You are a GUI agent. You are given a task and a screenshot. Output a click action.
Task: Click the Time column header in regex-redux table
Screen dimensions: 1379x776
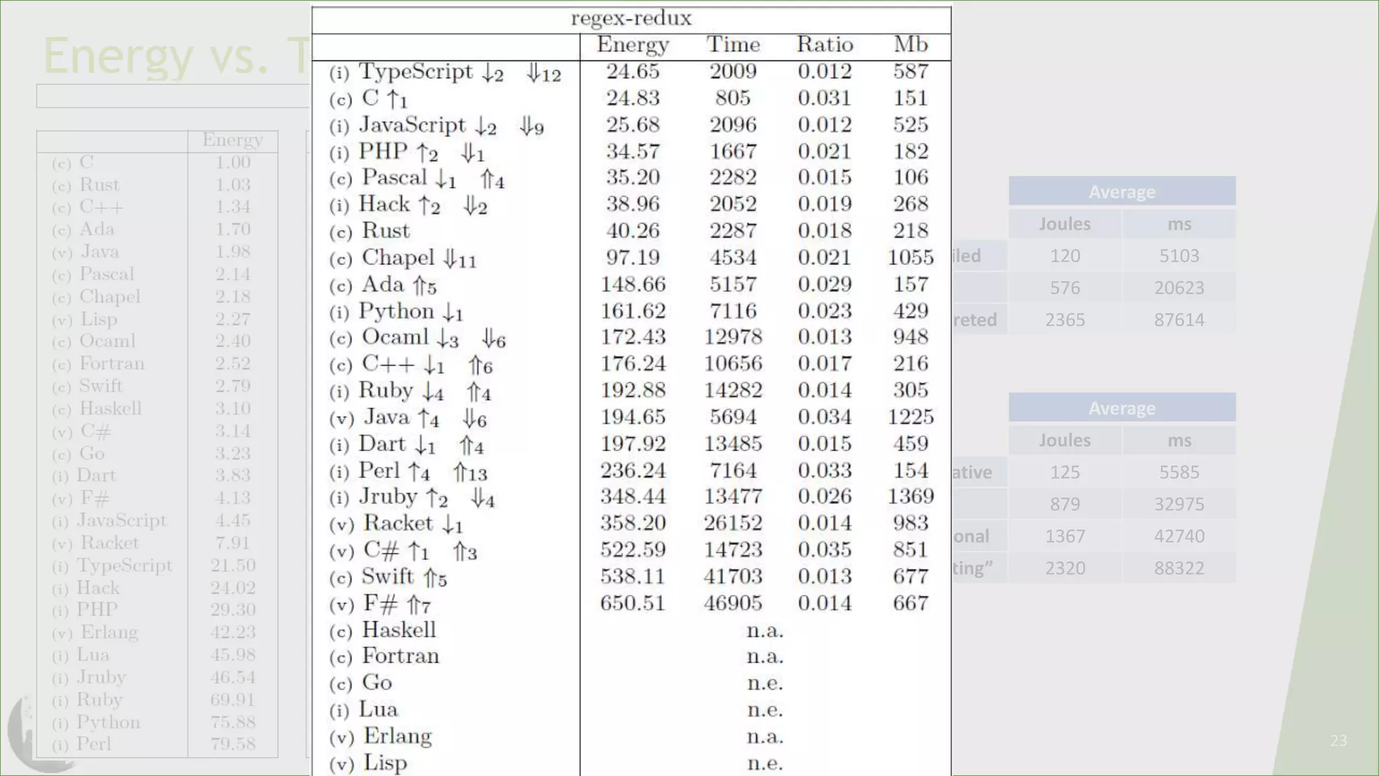[733, 44]
